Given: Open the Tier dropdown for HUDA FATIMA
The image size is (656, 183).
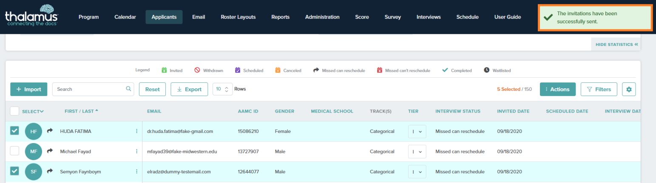Looking at the screenshot, I should click(417, 132).
